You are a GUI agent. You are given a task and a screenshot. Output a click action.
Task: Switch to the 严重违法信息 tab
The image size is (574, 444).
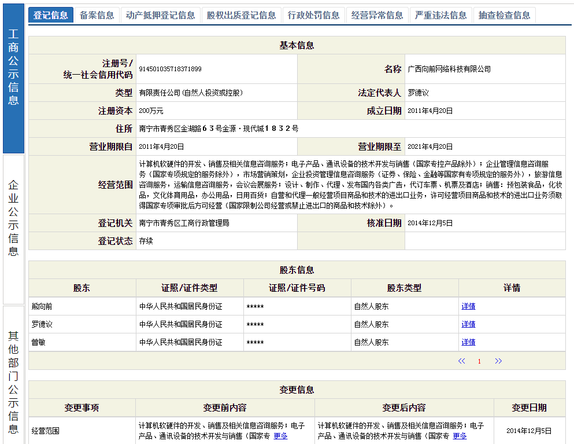tap(440, 14)
